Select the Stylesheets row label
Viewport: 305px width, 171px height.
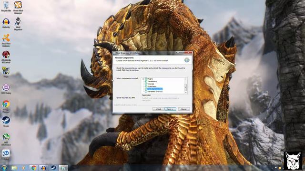(x=152, y=86)
